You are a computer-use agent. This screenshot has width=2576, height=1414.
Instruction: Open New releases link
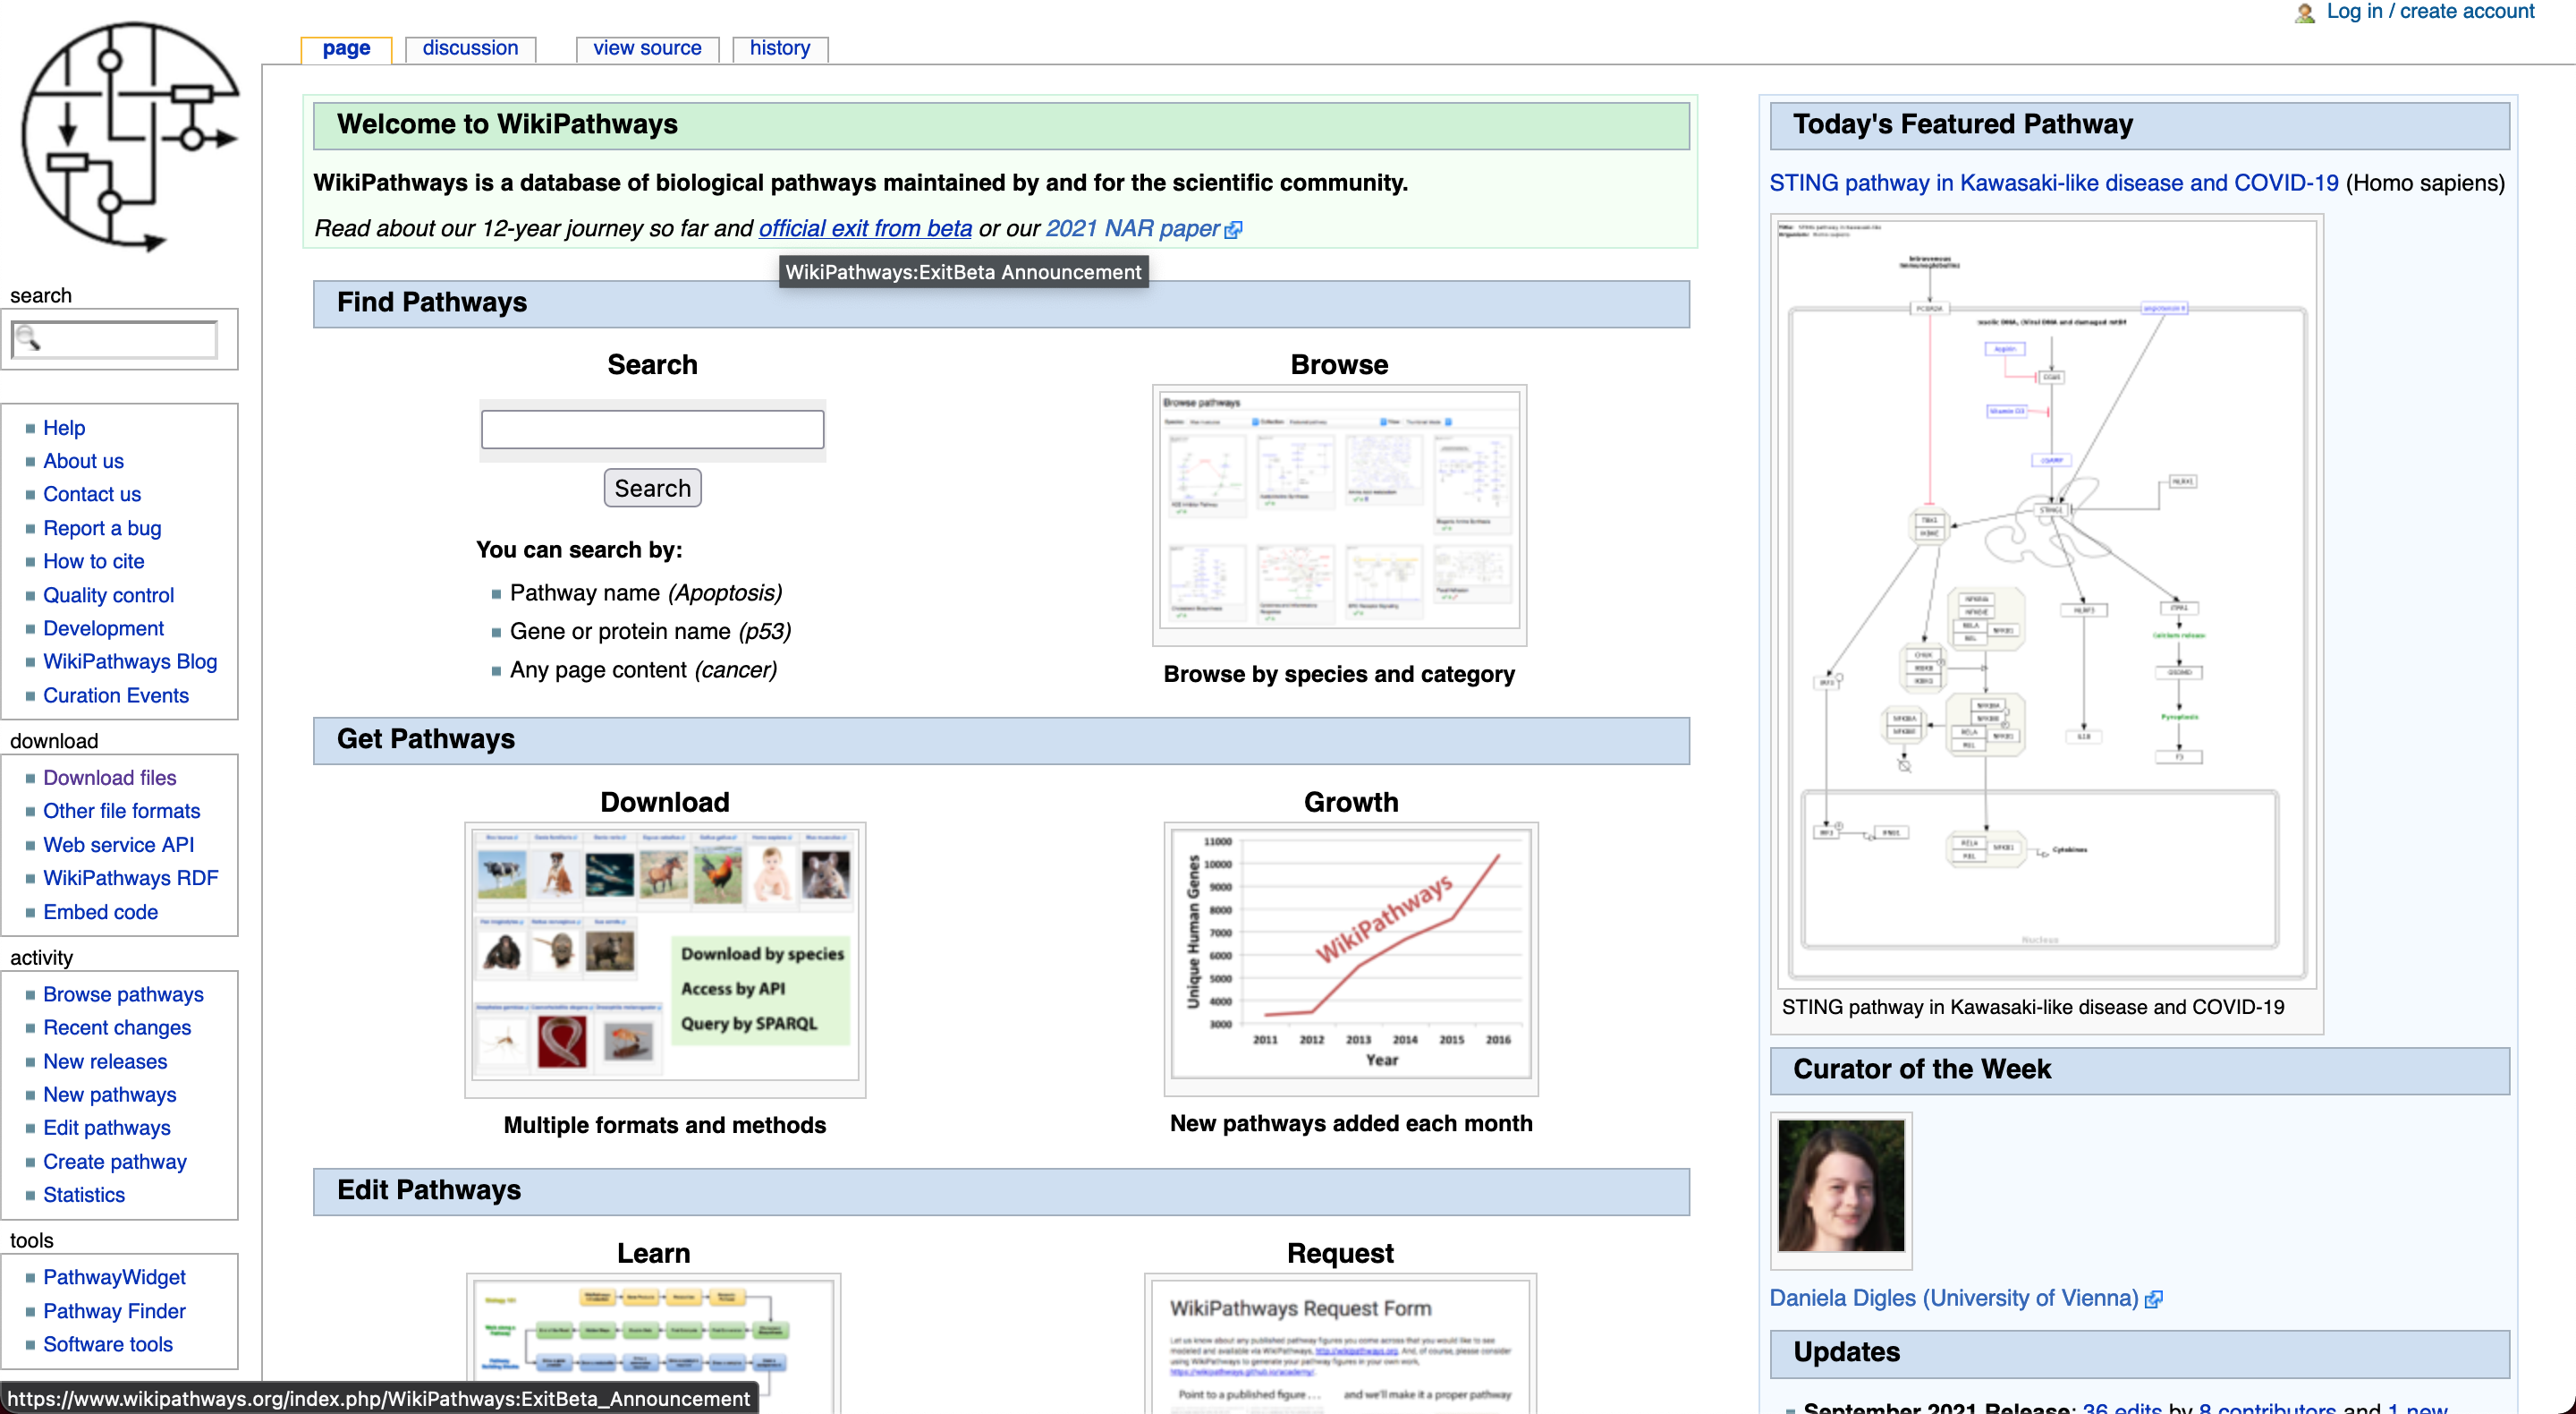[105, 1061]
